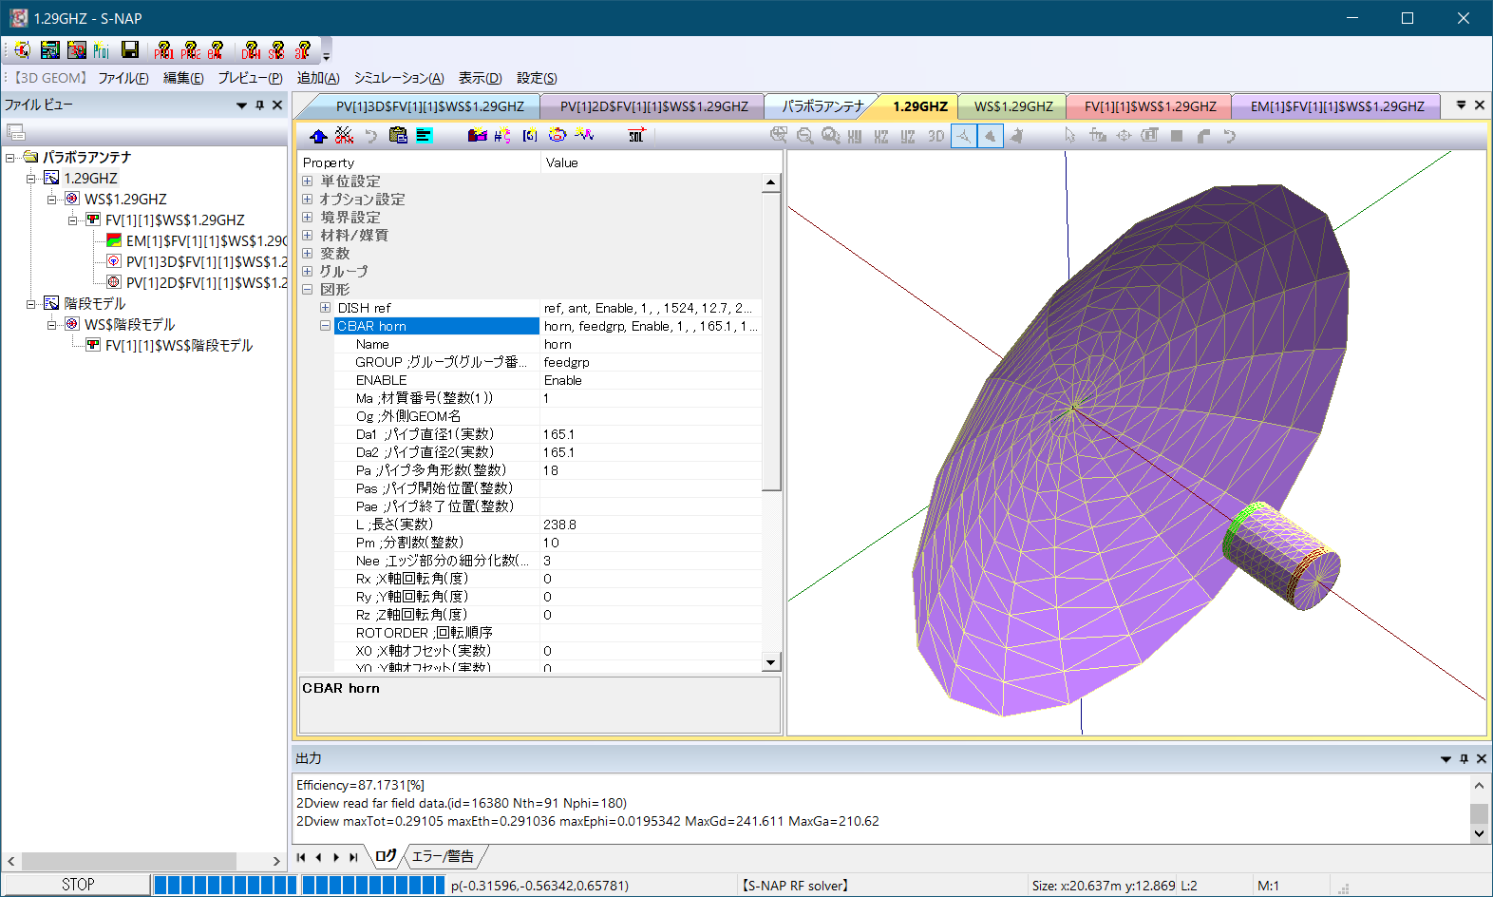Click the cyan text alignment icon
1493x897 pixels.
pyautogui.click(x=424, y=136)
